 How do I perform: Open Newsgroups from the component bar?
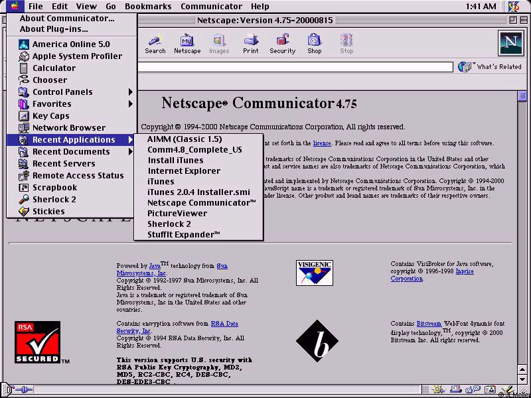pos(473,389)
